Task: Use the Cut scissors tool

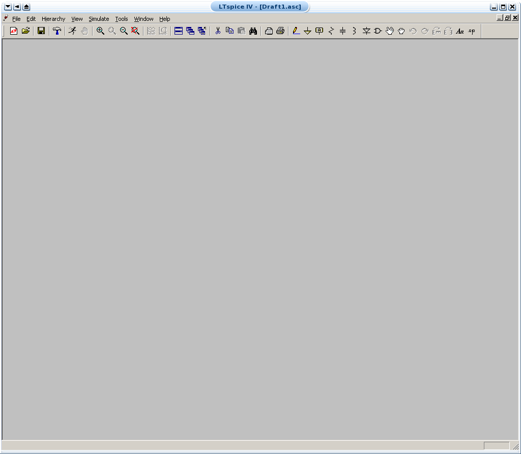Action: tap(218, 31)
